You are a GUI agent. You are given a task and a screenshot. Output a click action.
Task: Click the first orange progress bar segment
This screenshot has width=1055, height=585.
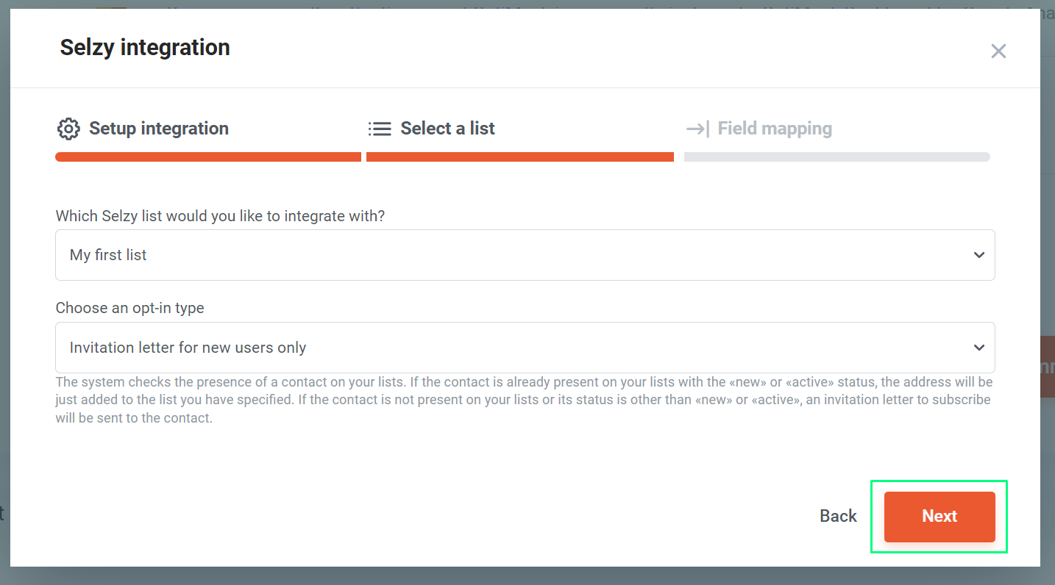(x=208, y=157)
